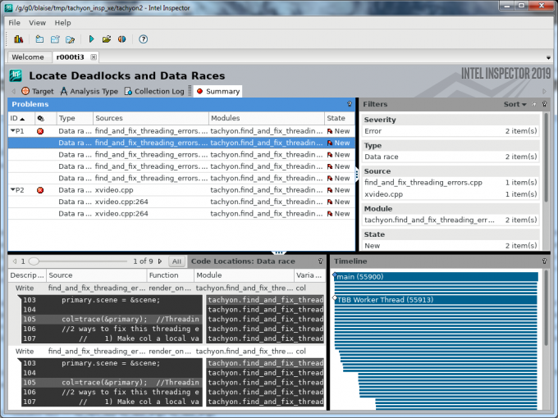Click the Intel Inspector window title icon
The height and width of the screenshot is (418, 558).
(x=8, y=7)
